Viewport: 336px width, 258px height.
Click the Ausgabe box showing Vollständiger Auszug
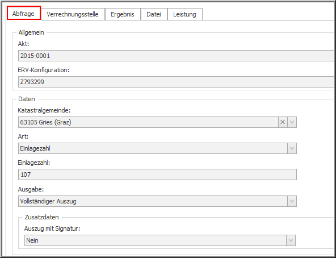point(153,201)
